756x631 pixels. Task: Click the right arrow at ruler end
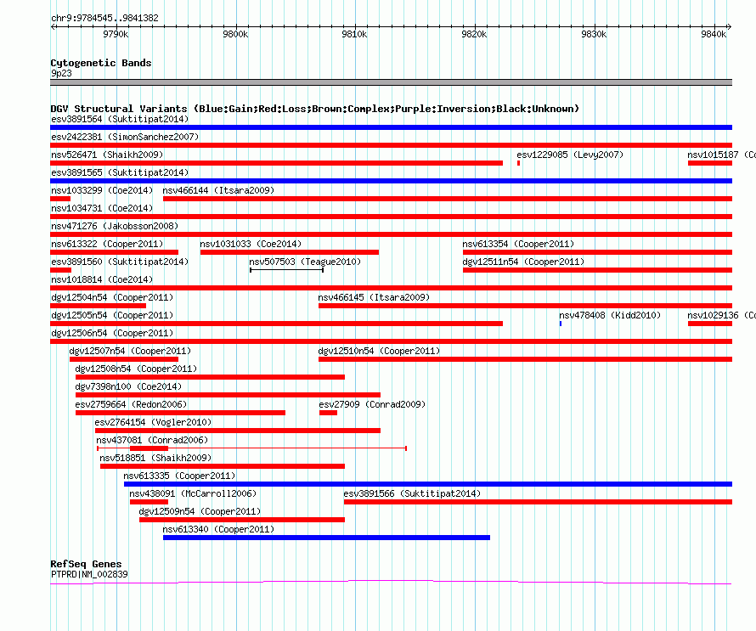pyautogui.click(x=729, y=27)
